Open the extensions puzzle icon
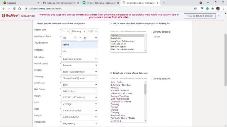 213,9
